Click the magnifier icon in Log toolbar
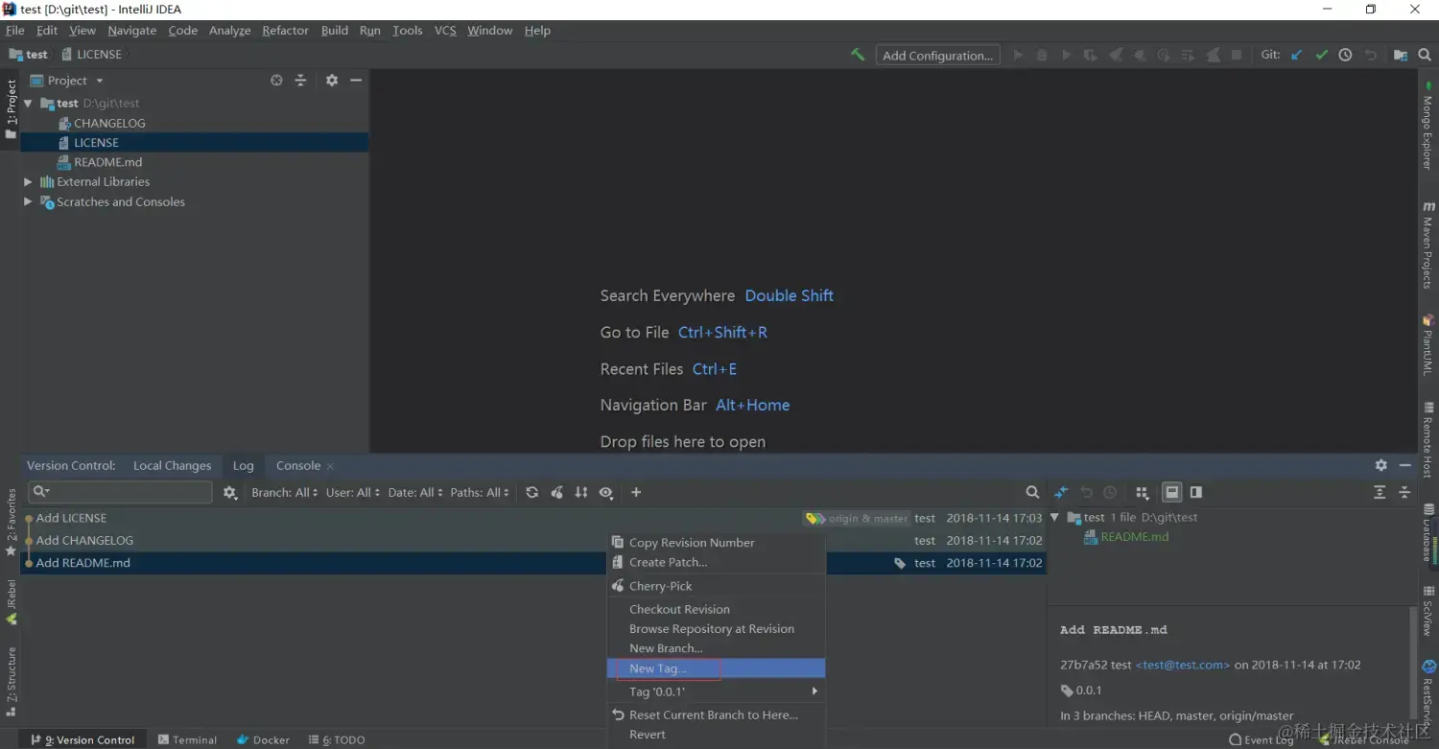This screenshot has width=1439, height=749. (x=1032, y=492)
